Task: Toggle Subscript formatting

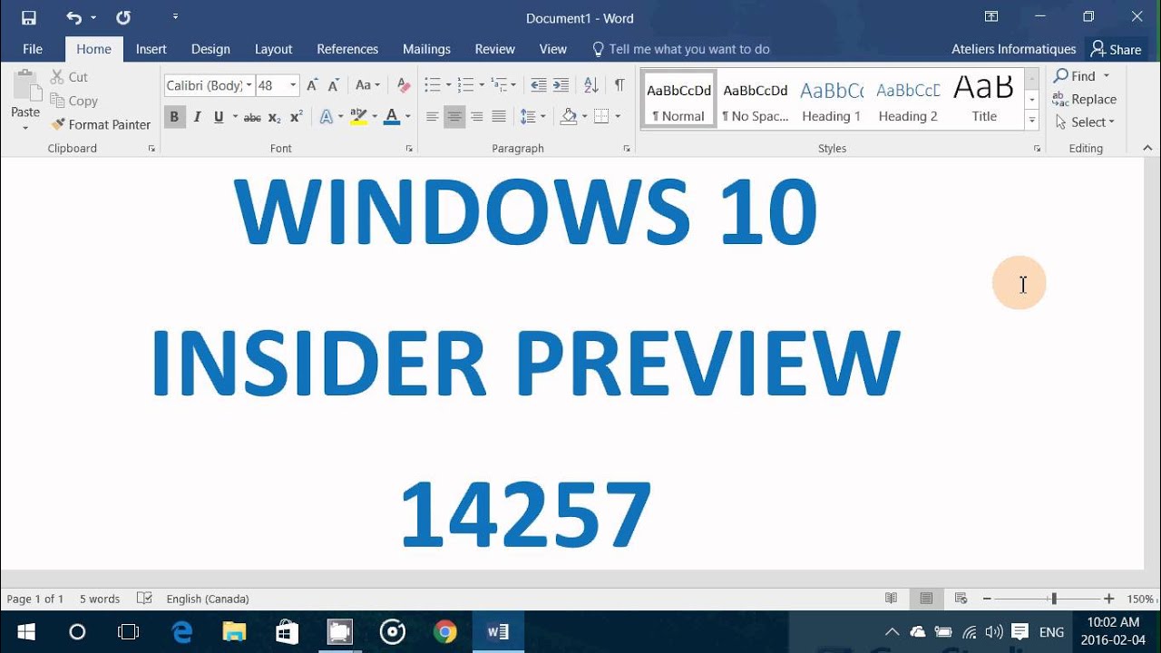Action: [x=274, y=117]
